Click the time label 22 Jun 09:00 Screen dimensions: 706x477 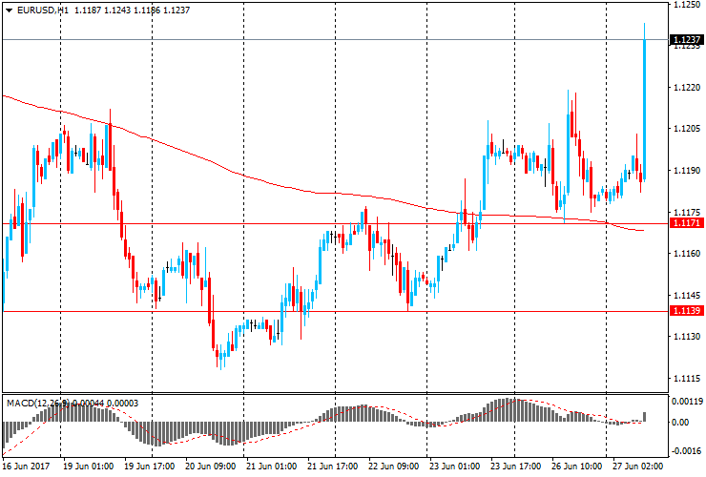[x=394, y=466]
